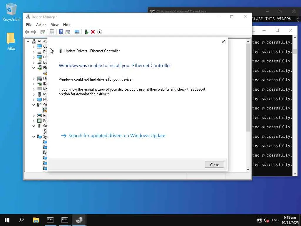Click the Device Manager taskbar button

point(79,220)
